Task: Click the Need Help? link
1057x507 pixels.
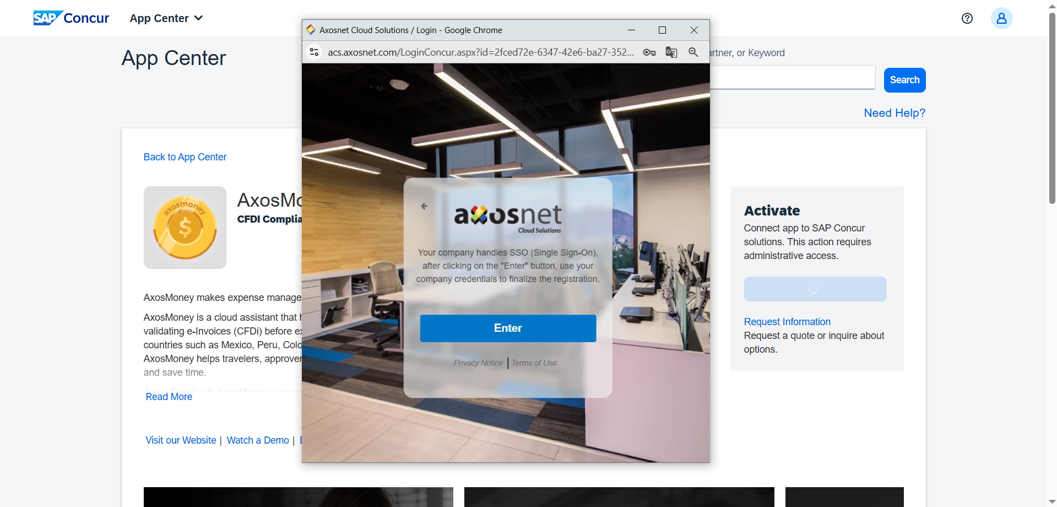Action: (894, 113)
